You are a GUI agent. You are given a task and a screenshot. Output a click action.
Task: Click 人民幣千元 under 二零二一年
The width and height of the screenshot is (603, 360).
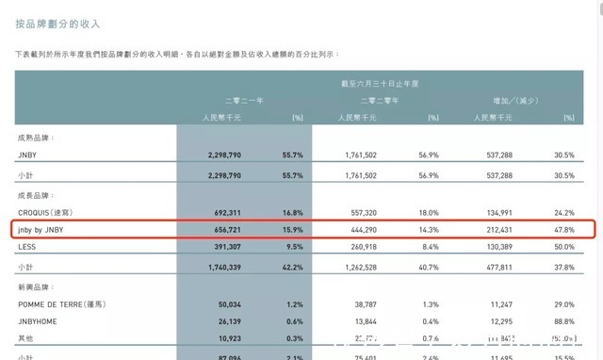click(x=222, y=118)
